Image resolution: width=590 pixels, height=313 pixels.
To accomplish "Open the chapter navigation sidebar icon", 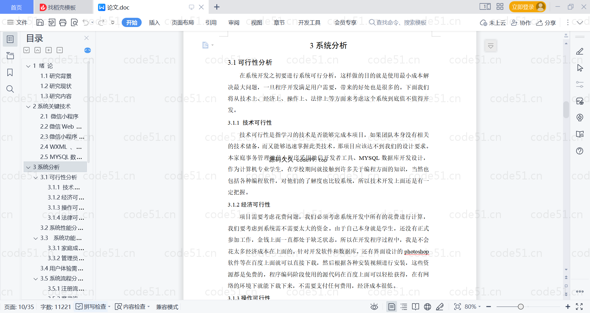I will pos(10,56).
